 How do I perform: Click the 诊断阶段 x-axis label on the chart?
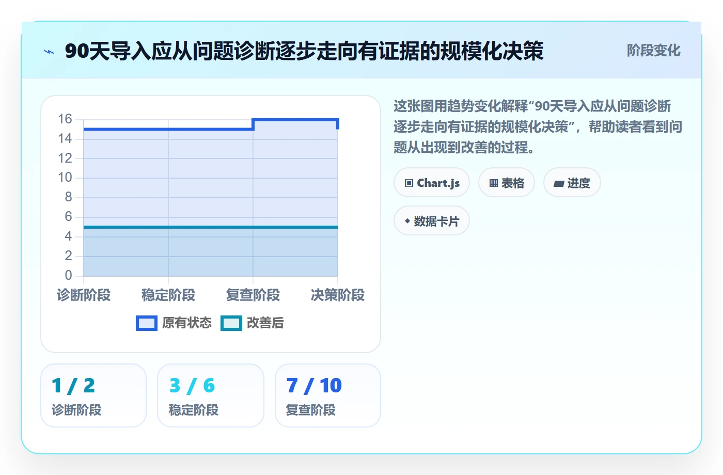pos(84,295)
